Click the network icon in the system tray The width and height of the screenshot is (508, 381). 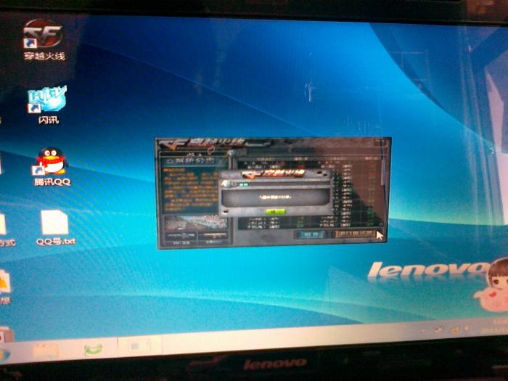coord(455,329)
